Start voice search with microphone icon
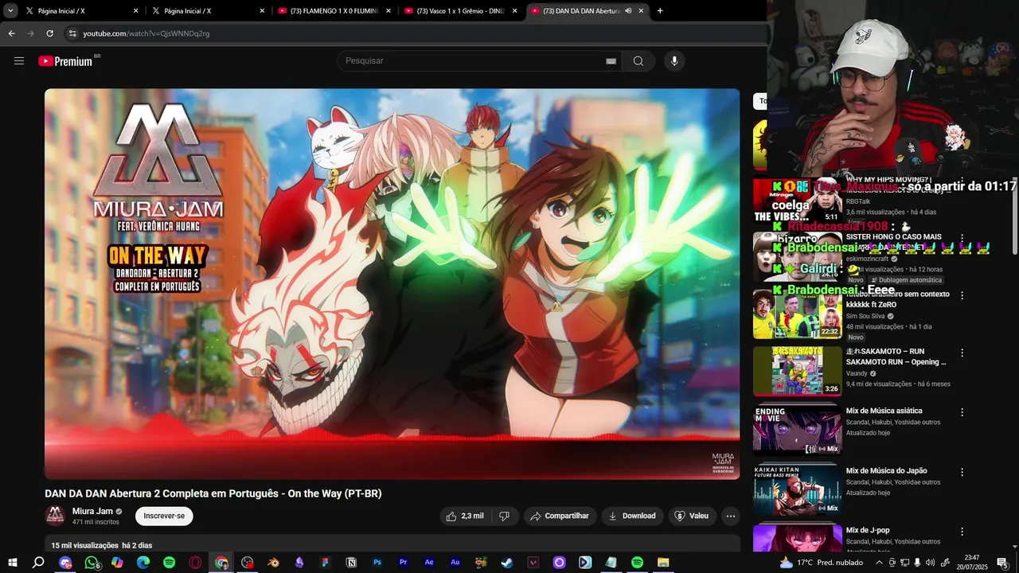The width and height of the screenshot is (1019, 573). click(674, 61)
